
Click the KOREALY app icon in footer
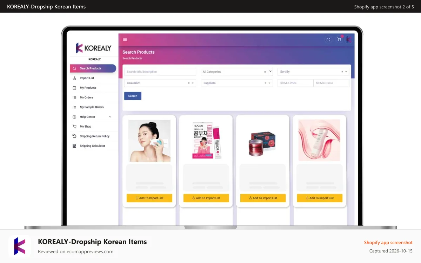[x=20, y=246]
